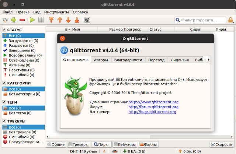The image size is (236, 154).
Task: Select Возобновлены (0) status filter
Action: (x=24, y=55)
